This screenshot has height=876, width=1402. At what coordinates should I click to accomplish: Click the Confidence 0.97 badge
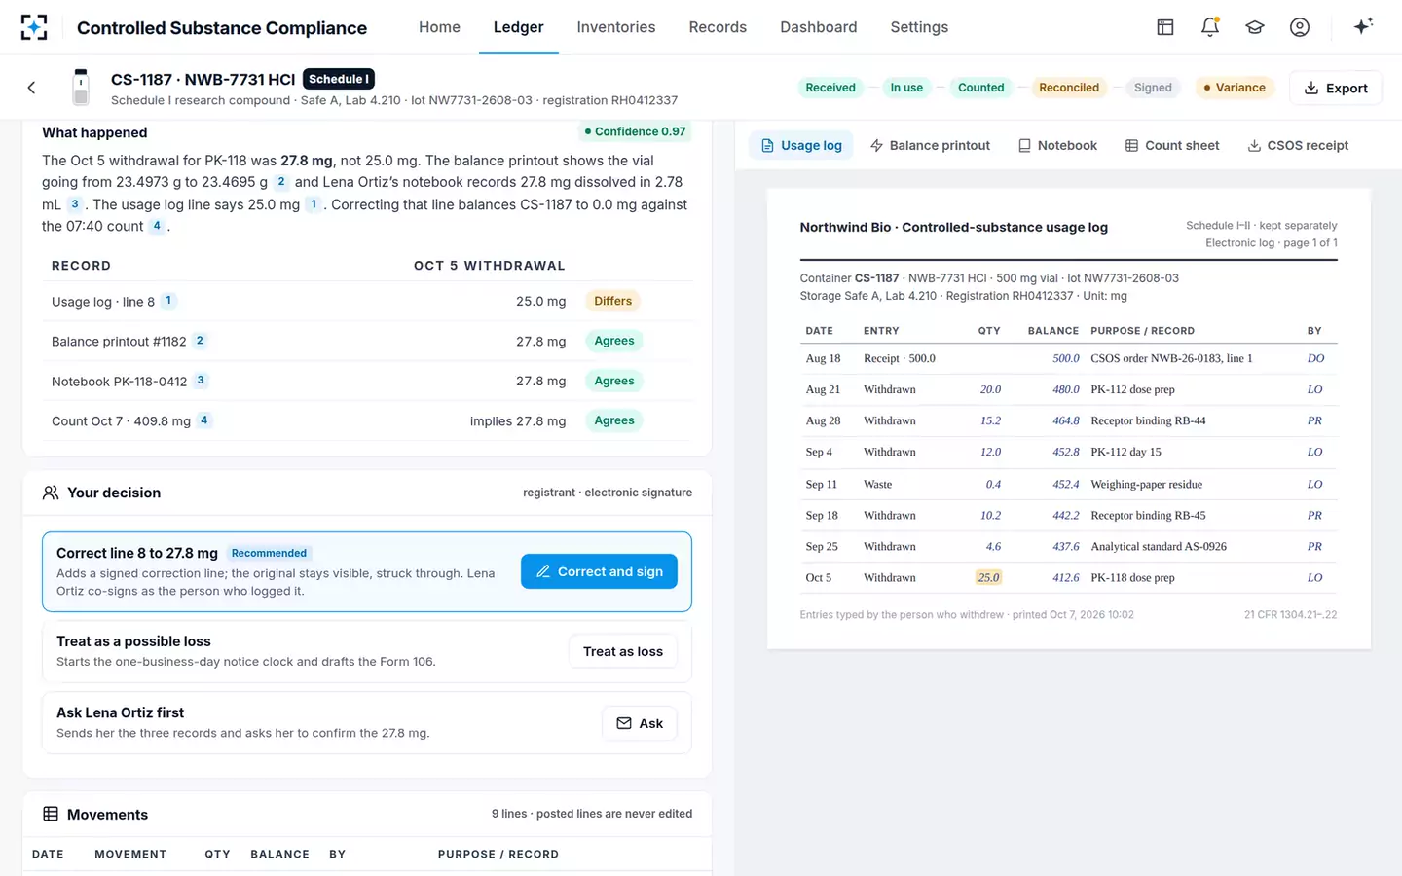point(635,131)
